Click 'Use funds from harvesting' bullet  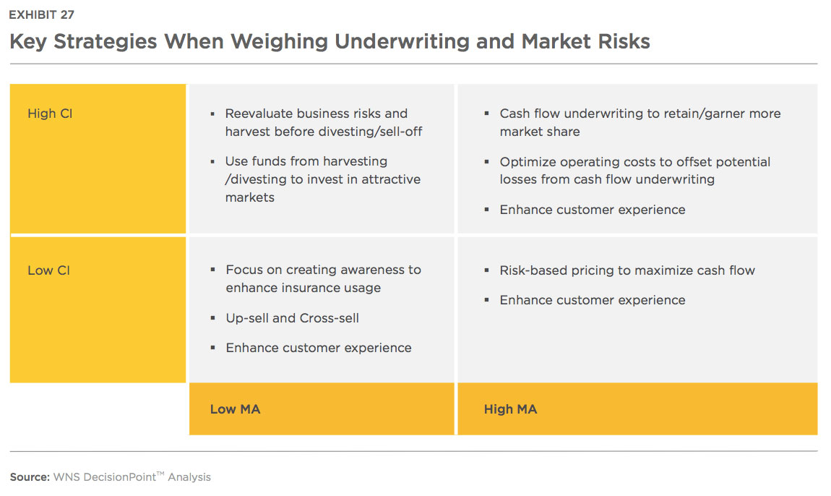click(x=323, y=179)
